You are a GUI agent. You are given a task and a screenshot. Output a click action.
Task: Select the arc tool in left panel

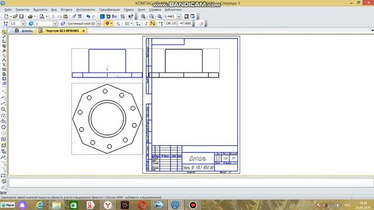3,116
